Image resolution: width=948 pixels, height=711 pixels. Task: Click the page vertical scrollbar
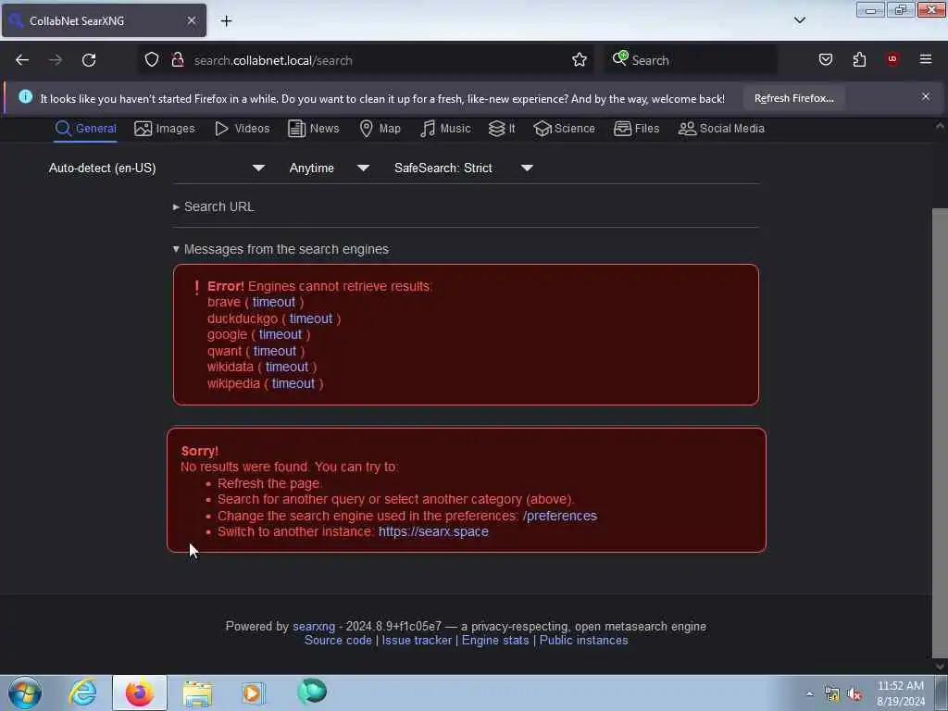click(940, 433)
